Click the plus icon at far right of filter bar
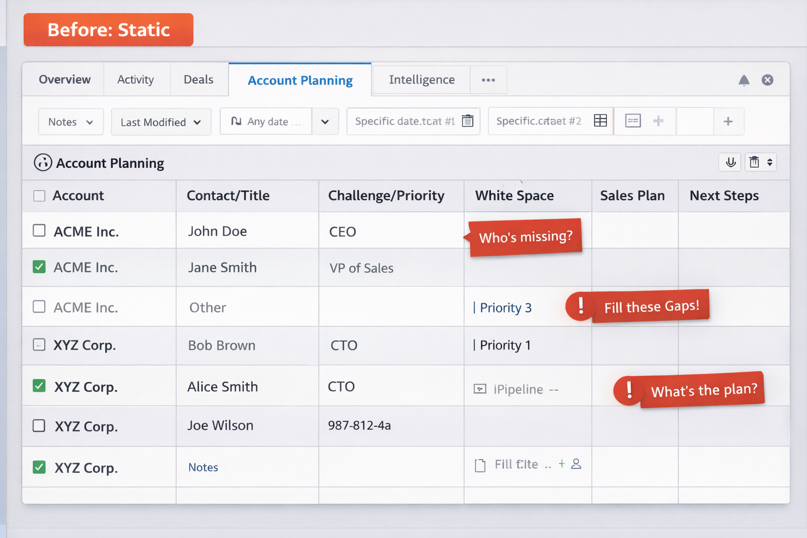Viewport: 807px width, 538px height. (728, 121)
